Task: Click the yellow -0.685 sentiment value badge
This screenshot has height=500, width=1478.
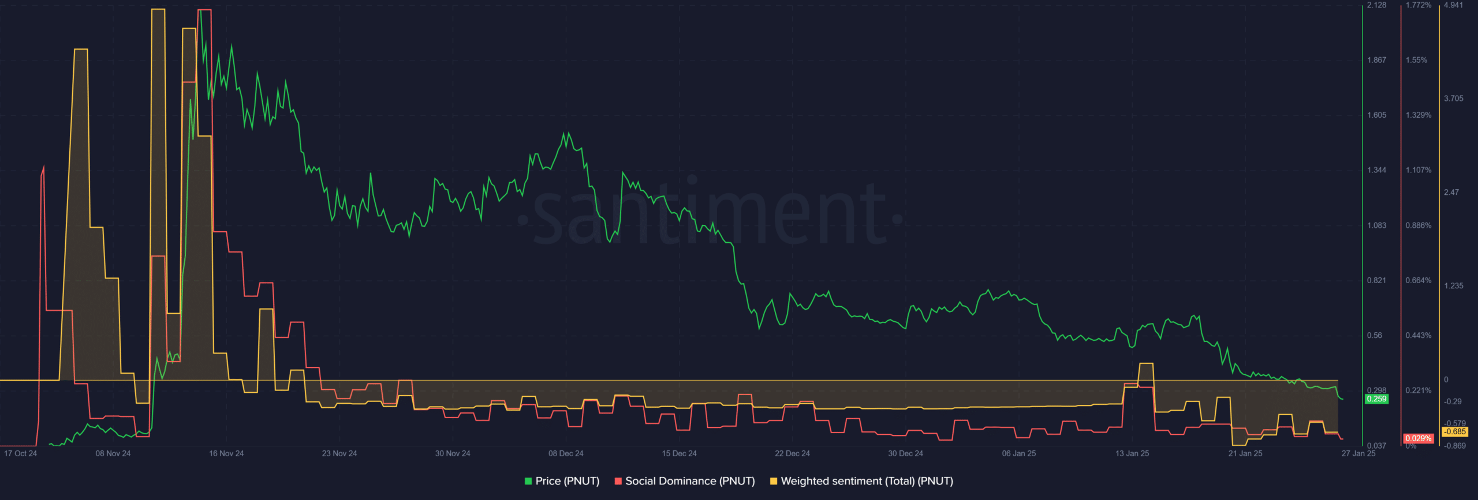Action: pos(1455,431)
